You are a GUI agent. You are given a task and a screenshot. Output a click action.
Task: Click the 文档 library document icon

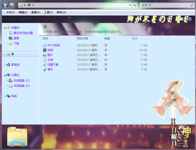(45, 60)
